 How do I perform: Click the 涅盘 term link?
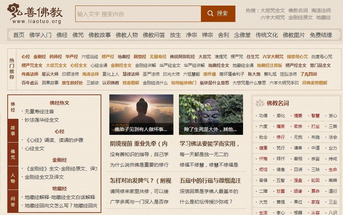(298, 181)
